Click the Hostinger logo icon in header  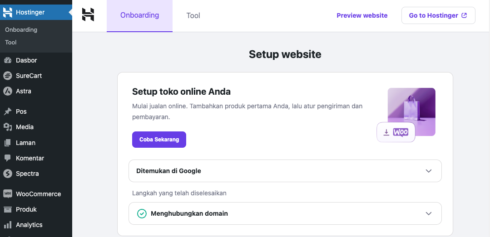click(88, 15)
